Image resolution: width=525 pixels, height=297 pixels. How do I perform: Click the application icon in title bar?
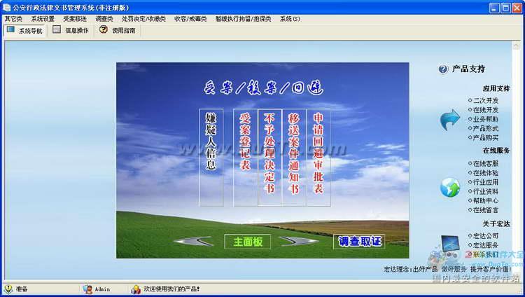click(6, 8)
